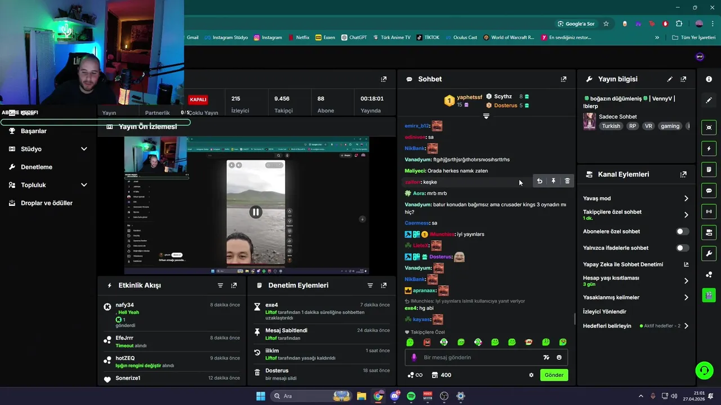The height and width of the screenshot is (405, 721).
Task: Click nafy34 entry in Etkinlik Akışı
Action: point(171,315)
